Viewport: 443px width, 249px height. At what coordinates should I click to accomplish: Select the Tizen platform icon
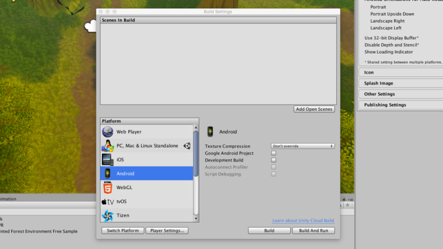[x=107, y=215]
